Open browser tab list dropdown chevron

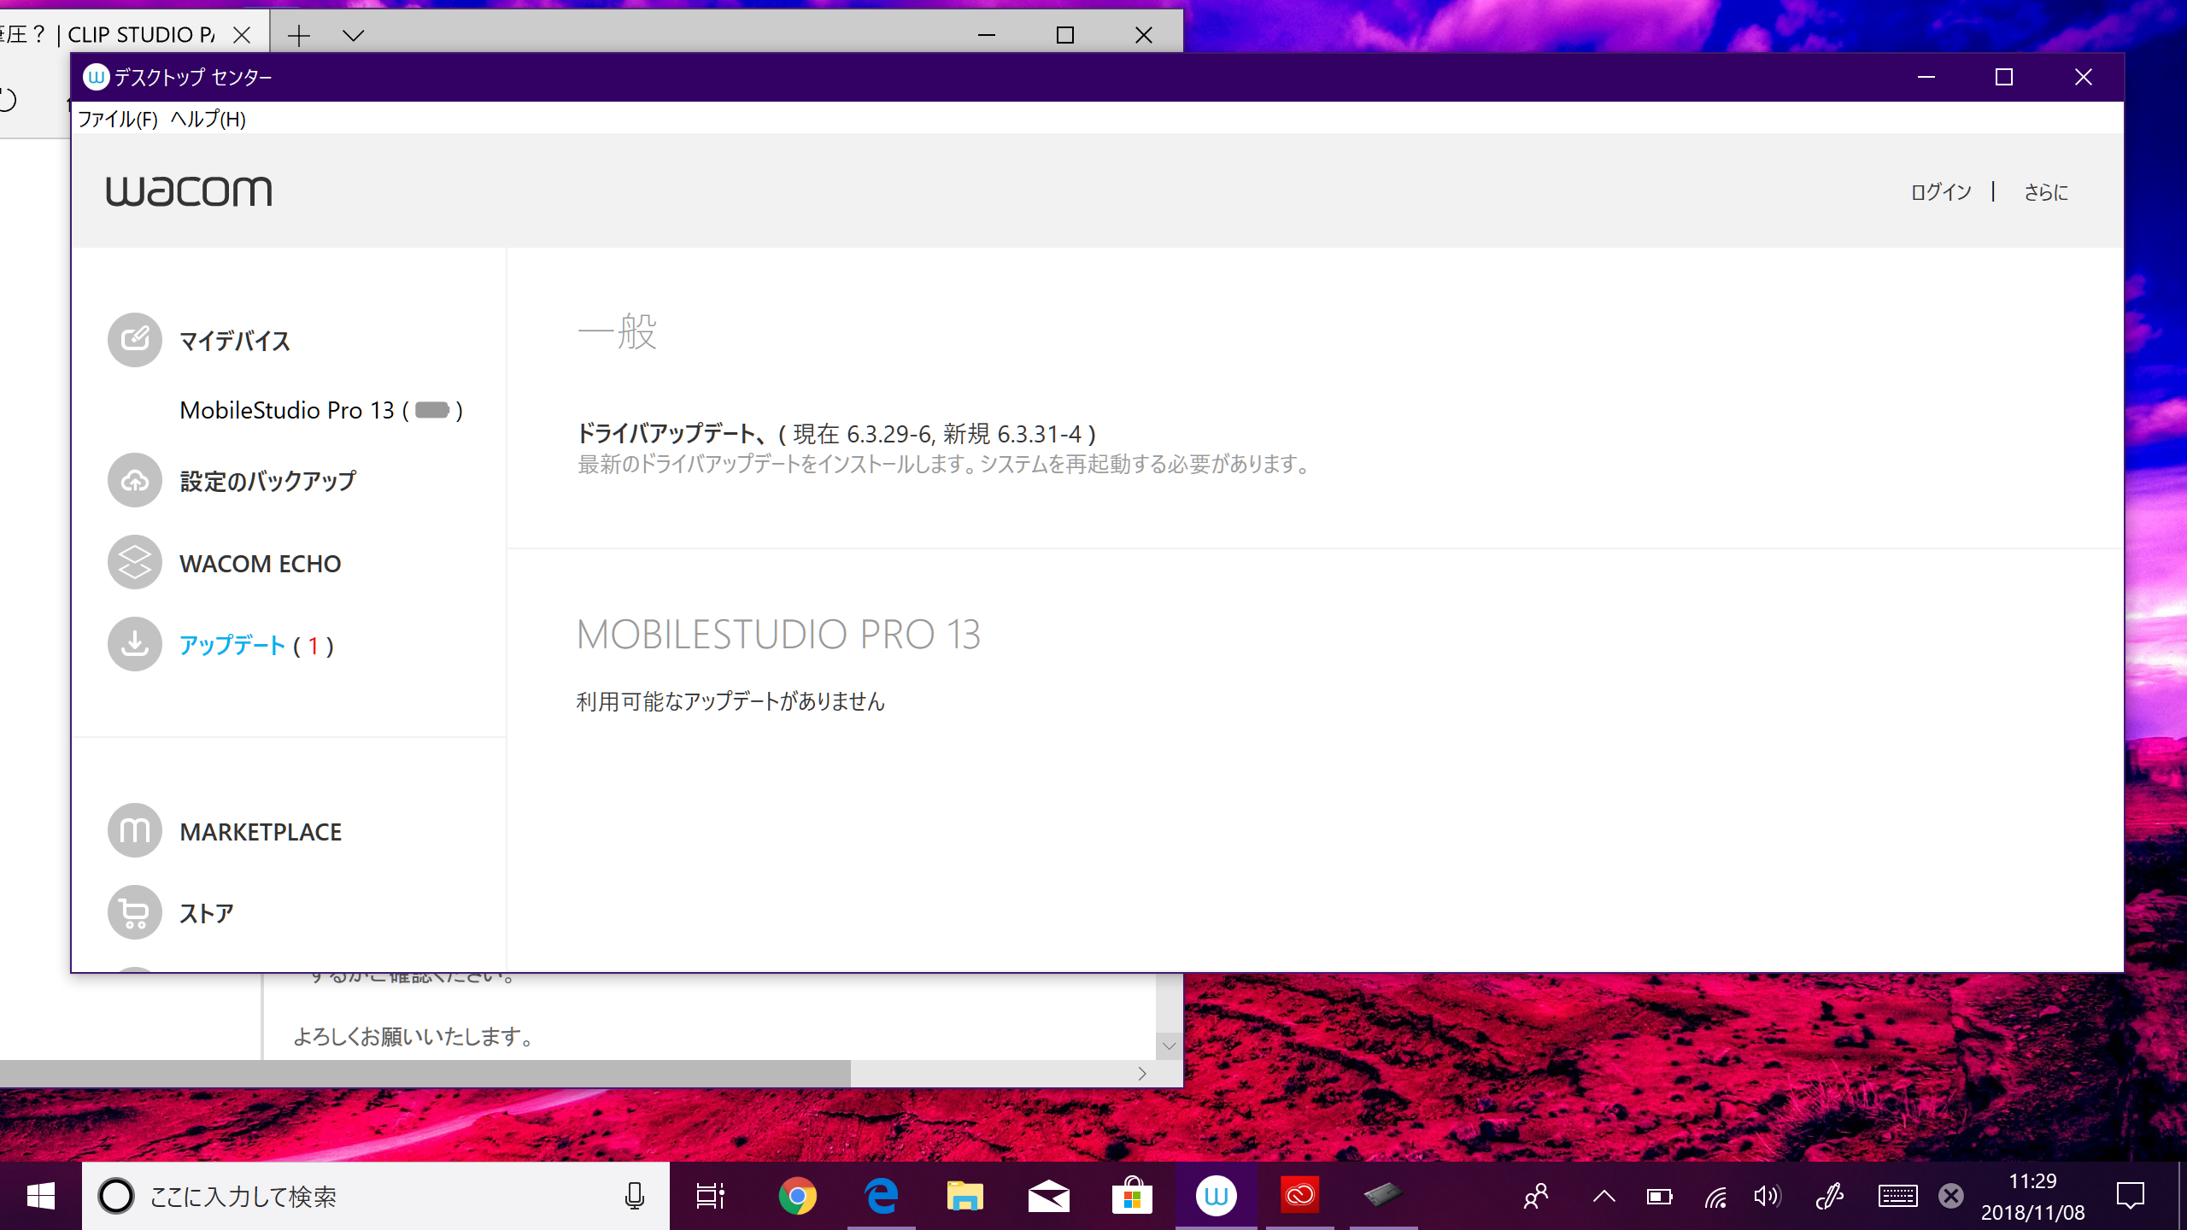(x=353, y=35)
